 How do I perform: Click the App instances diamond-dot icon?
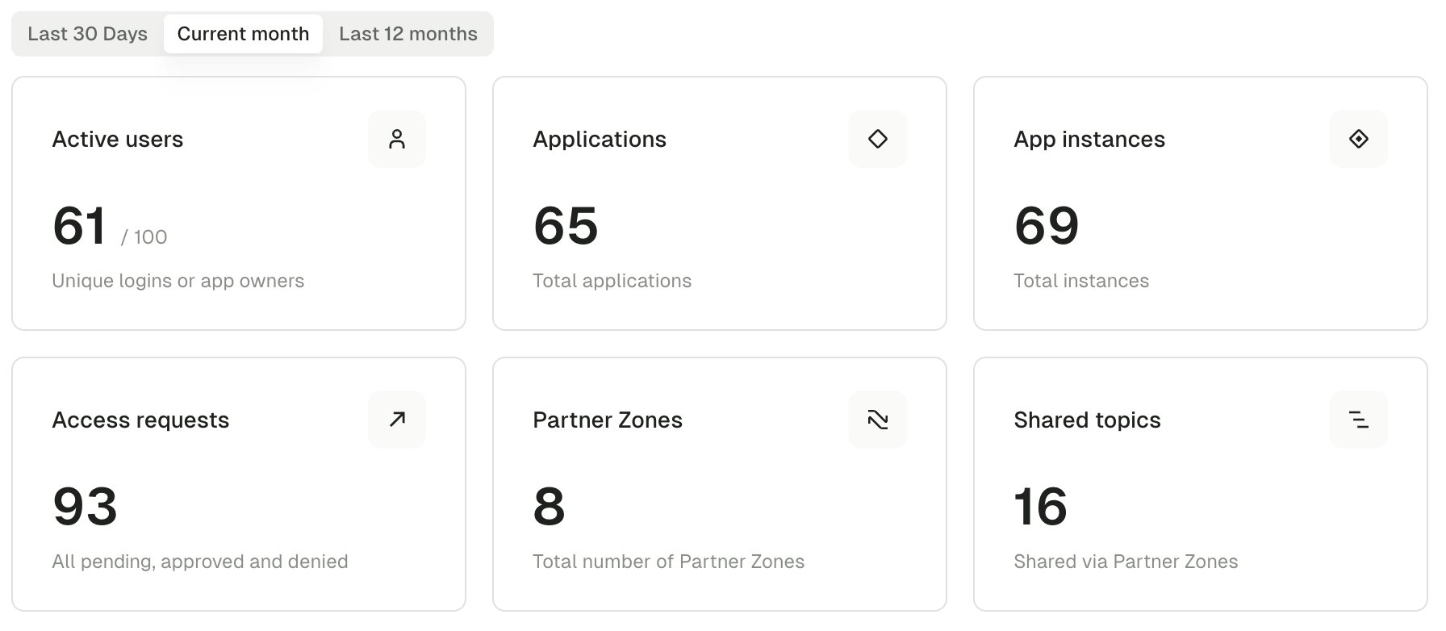[x=1359, y=139]
